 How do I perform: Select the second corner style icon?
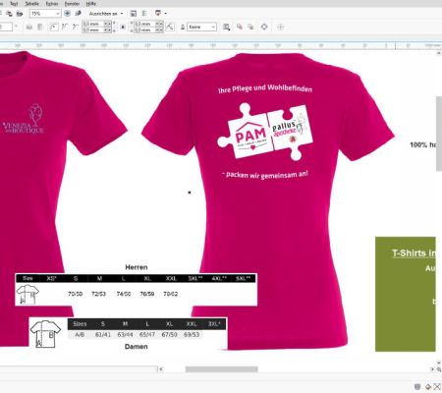click(65, 27)
